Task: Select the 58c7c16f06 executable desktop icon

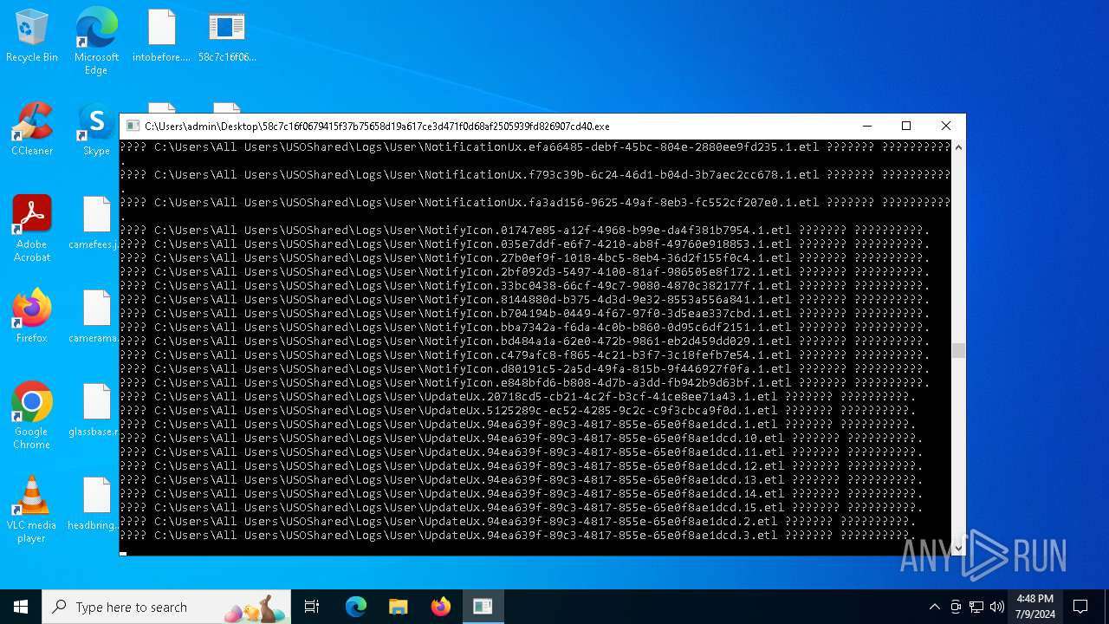Action: coord(227,36)
